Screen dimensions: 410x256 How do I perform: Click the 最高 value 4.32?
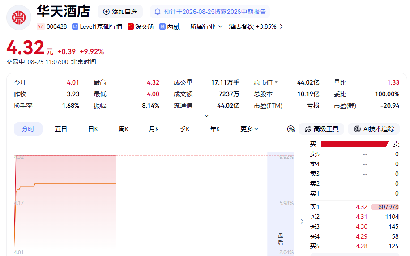pos(153,82)
